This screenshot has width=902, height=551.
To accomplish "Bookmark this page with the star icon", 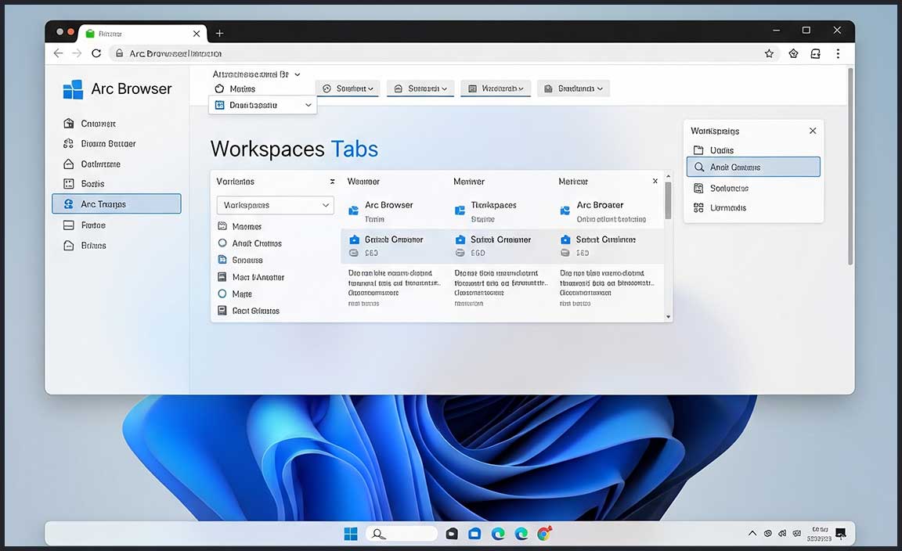I will click(769, 53).
